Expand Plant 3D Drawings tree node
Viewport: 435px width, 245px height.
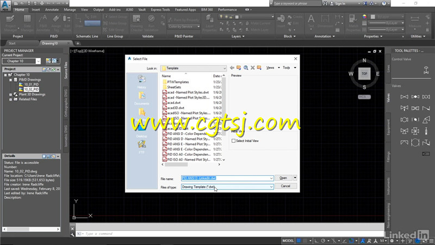click(10, 95)
